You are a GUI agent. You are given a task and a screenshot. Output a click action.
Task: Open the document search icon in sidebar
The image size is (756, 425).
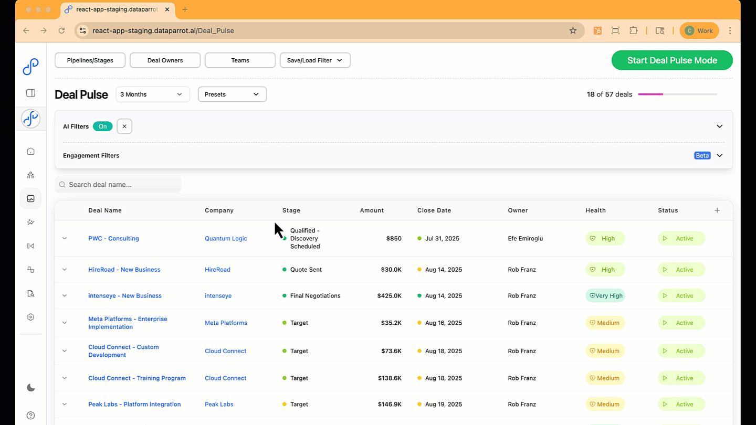30,293
